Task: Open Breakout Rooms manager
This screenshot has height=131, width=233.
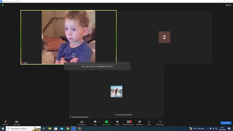Action: pos(129,123)
